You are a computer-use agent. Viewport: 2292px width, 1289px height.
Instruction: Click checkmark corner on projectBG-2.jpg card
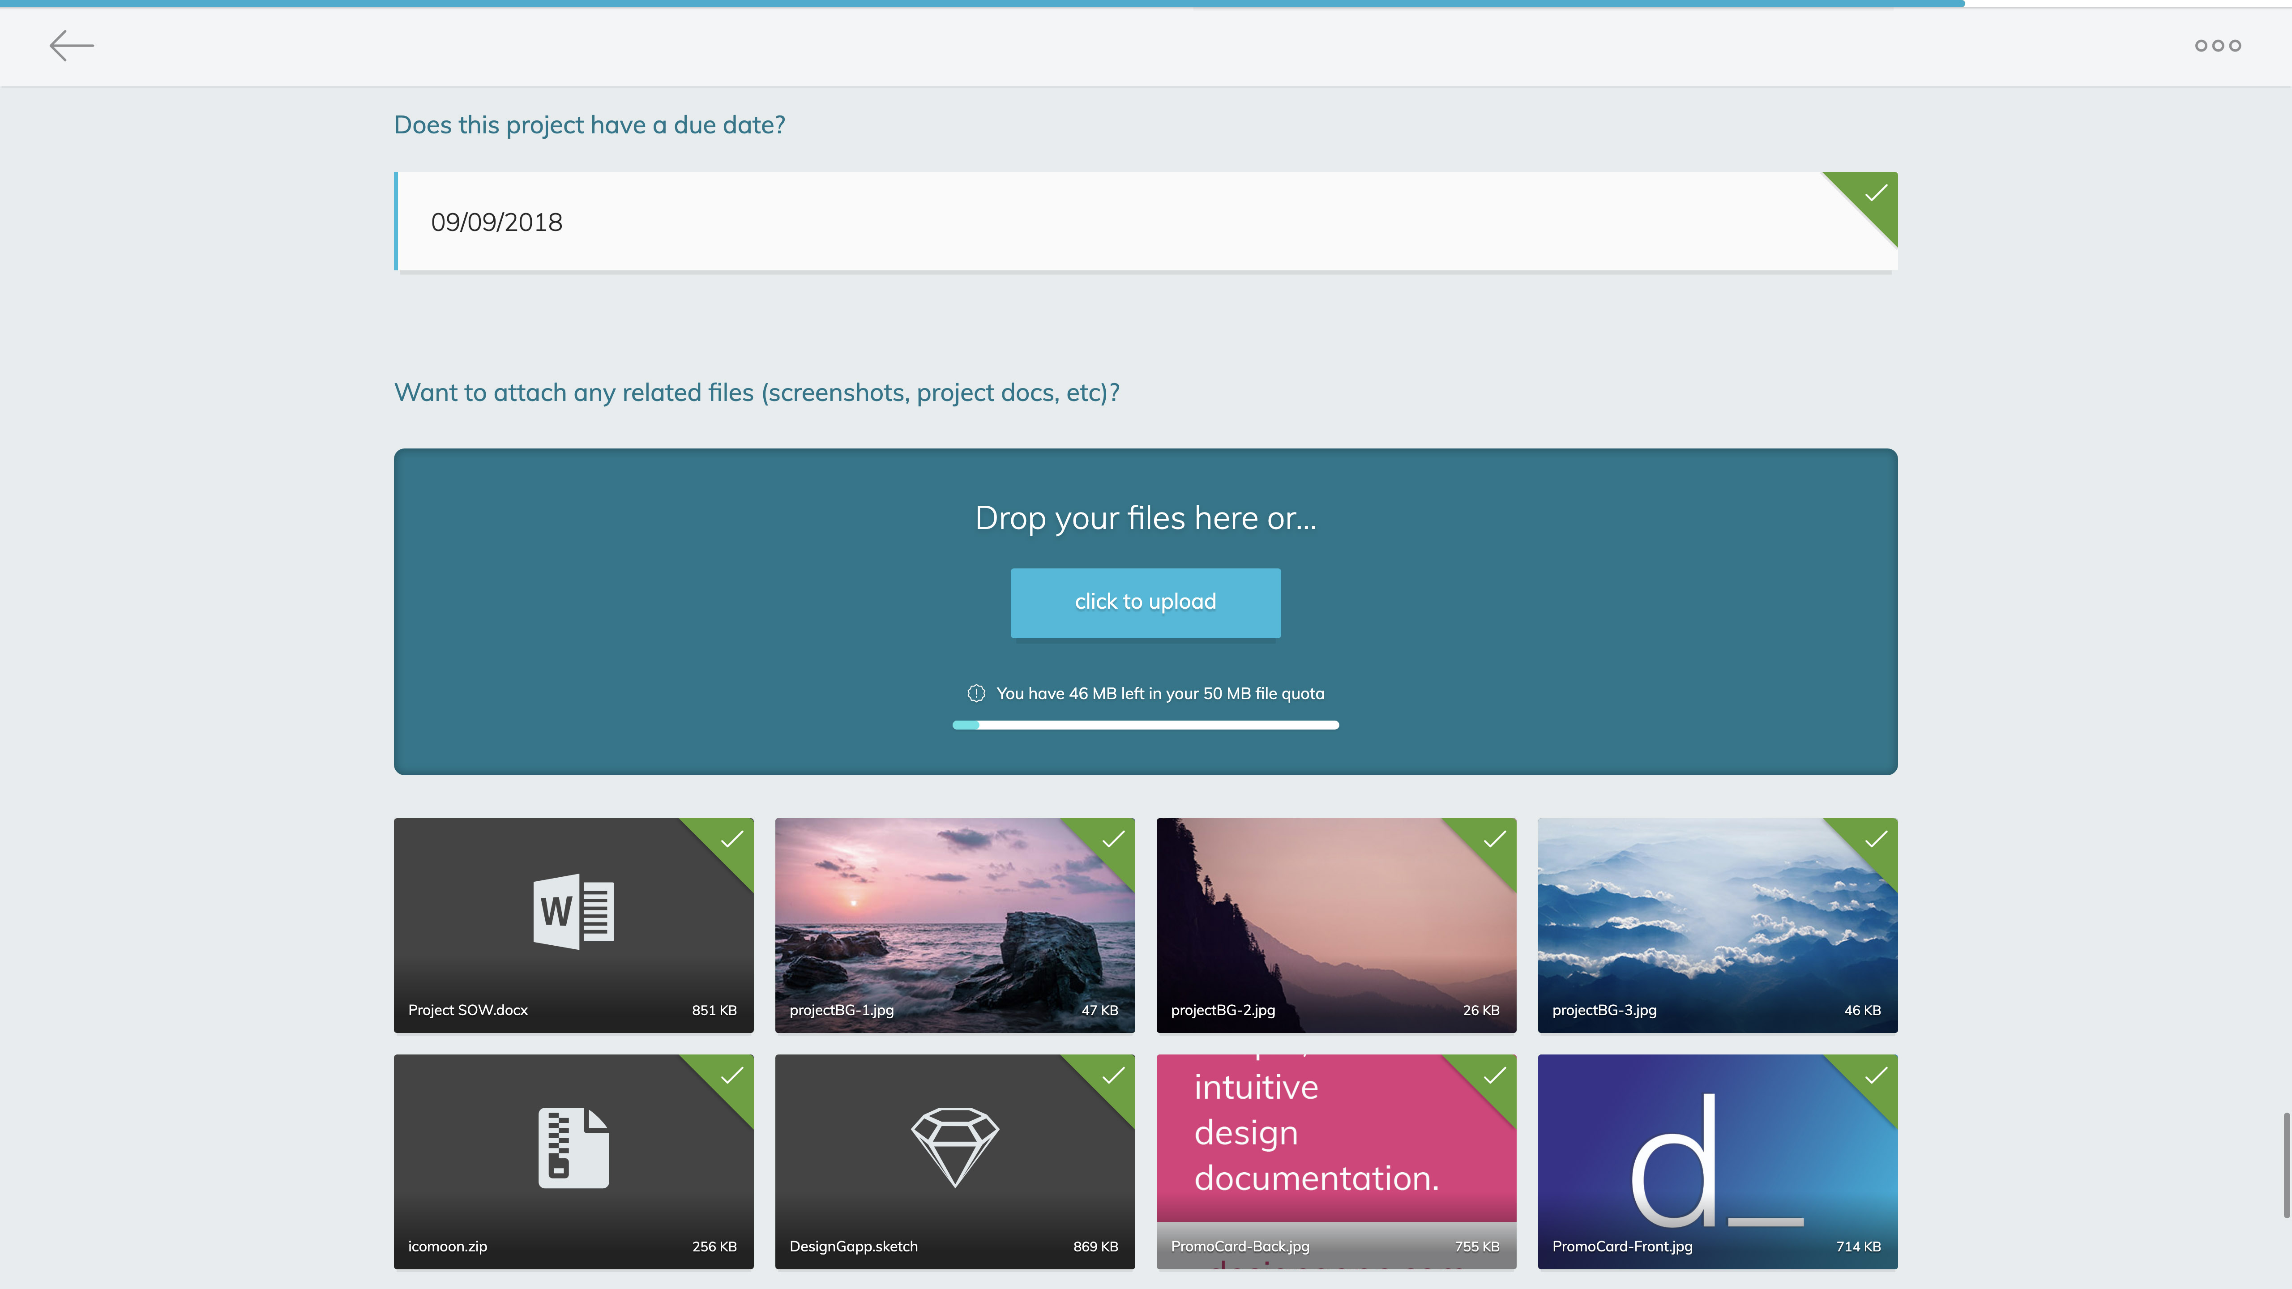point(1494,840)
